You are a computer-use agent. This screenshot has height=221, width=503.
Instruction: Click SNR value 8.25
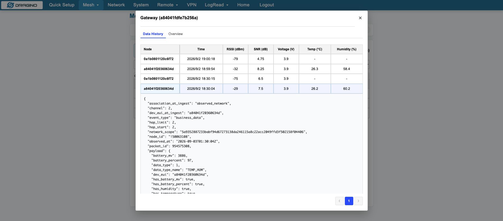pyautogui.click(x=261, y=69)
